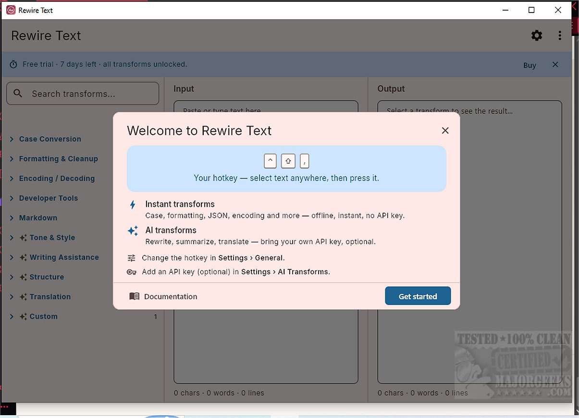Screen dimensions: 579x418
Task: Click the Get started button
Action: tap(418, 296)
